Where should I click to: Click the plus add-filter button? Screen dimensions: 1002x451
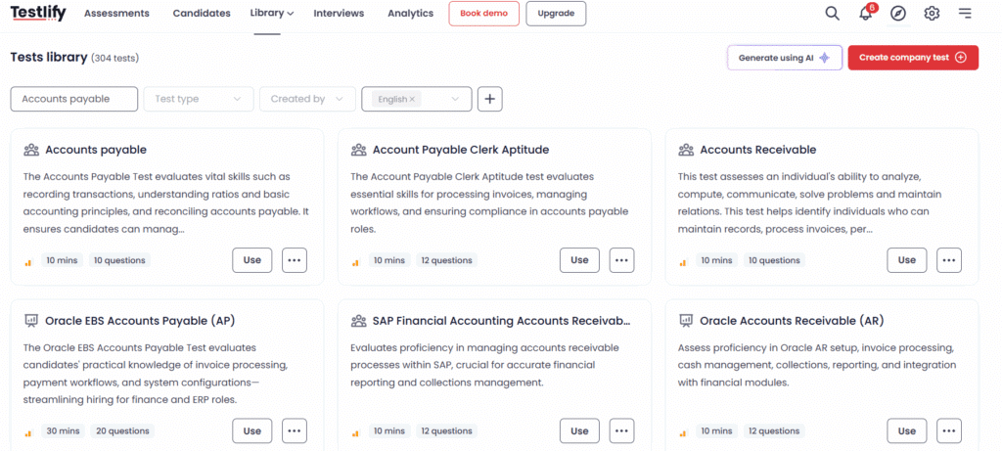click(490, 99)
